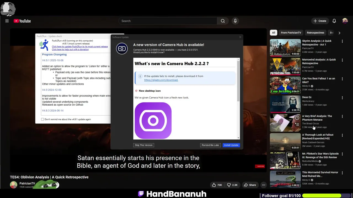Open options menu for Deus Ex video
The image size is (353, 198).
(342, 98)
